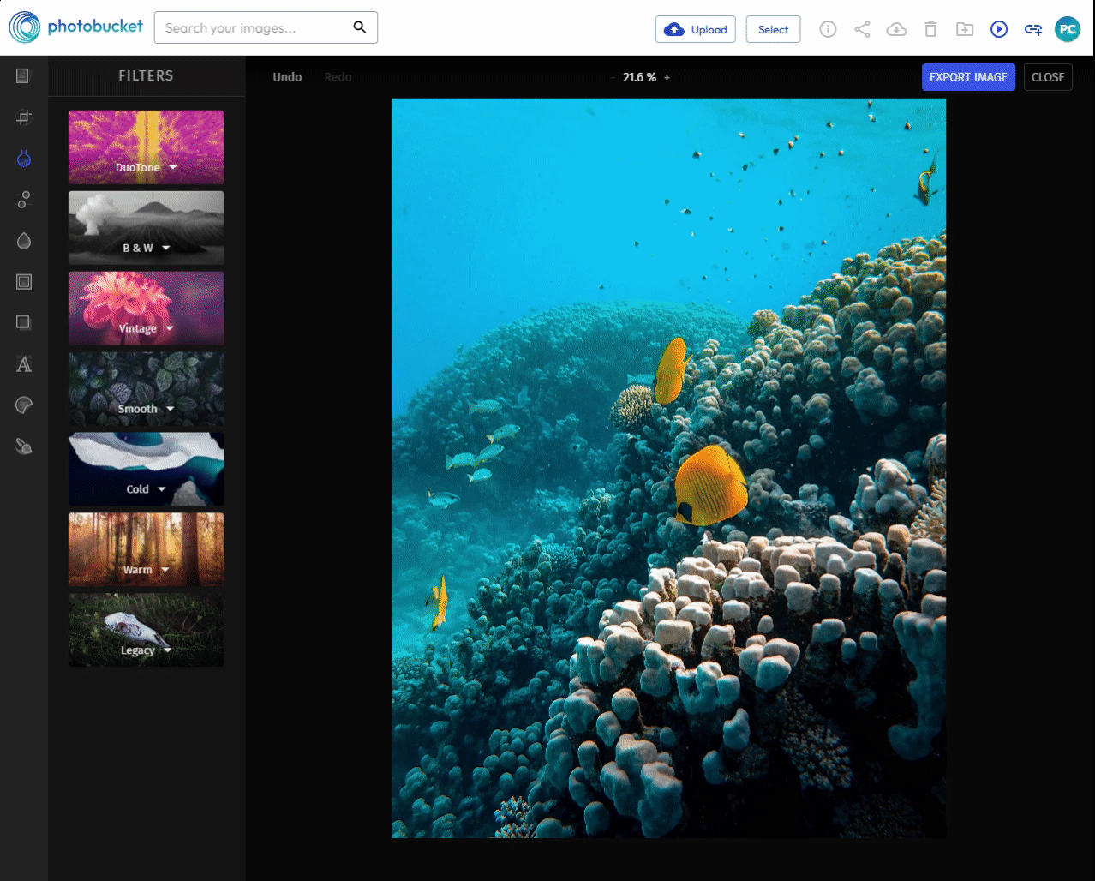1095x881 pixels.
Task: Click the underwater coral reef image canvas
Action: point(668,468)
